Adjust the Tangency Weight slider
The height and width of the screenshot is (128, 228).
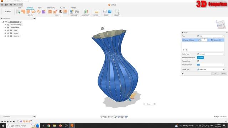211,65
